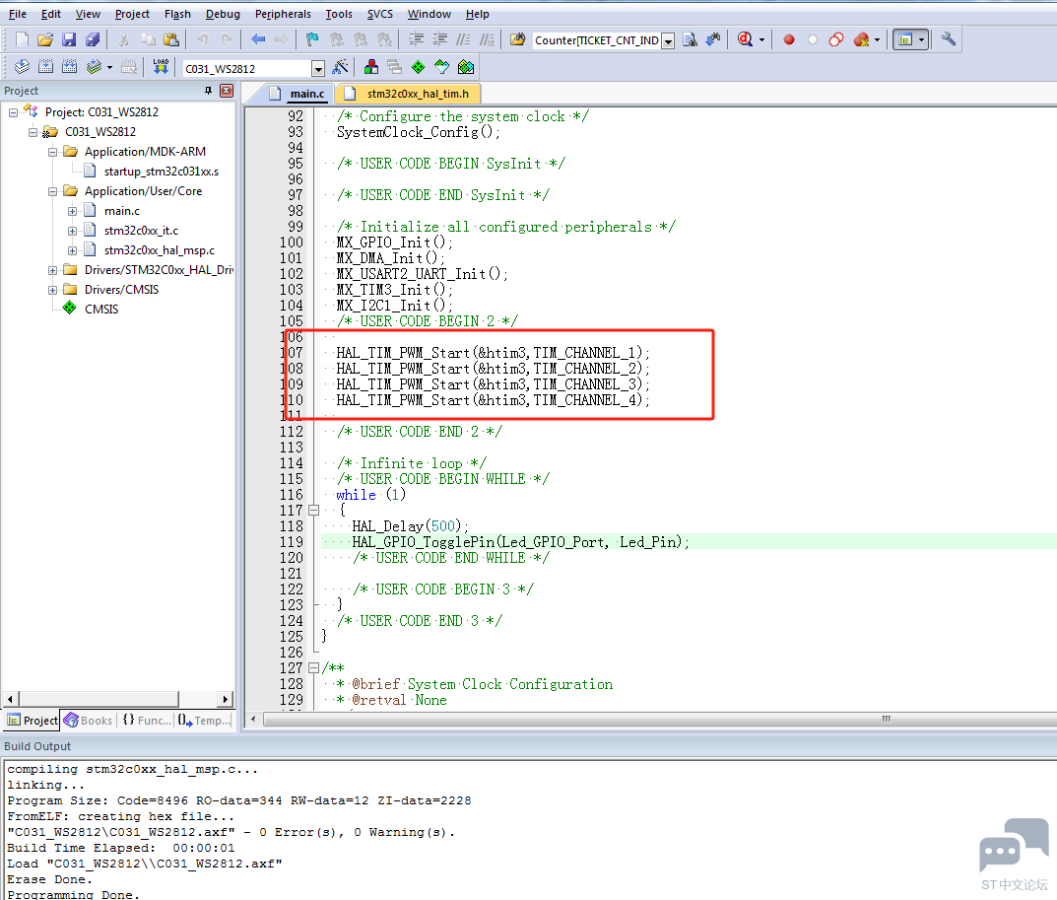Image resolution: width=1057 pixels, height=900 pixels.
Task: Expand the Drivers/CMSIS folder
Action: pyautogui.click(x=52, y=290)
